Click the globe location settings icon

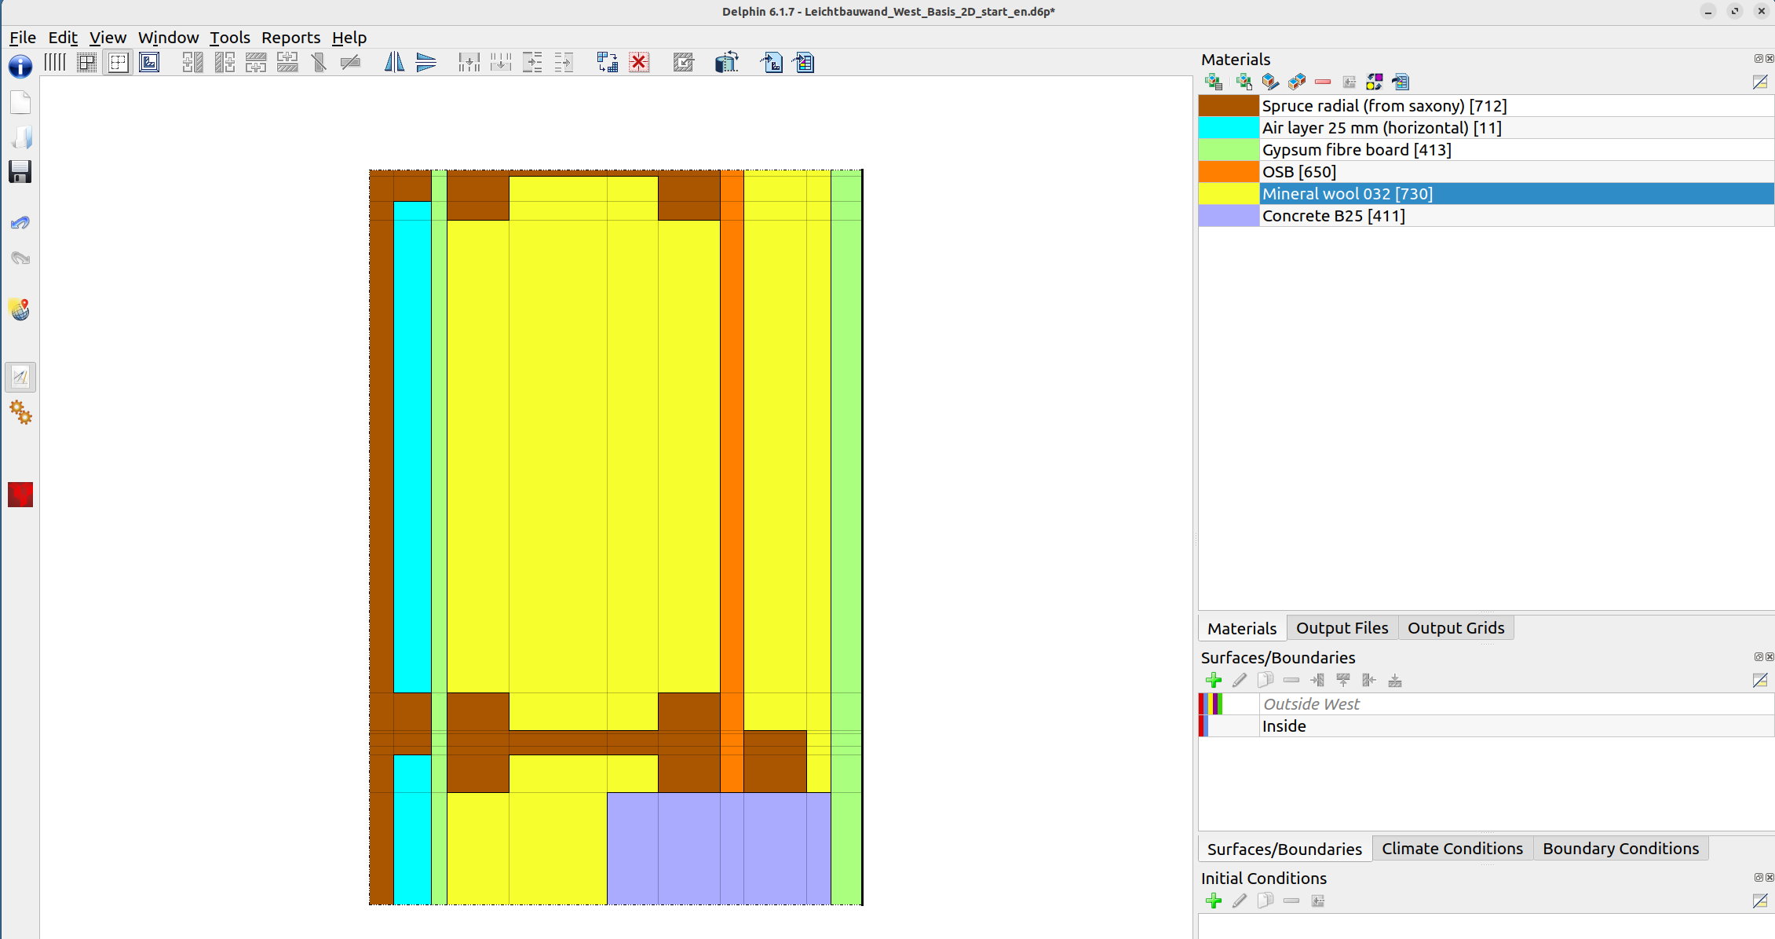20,309
